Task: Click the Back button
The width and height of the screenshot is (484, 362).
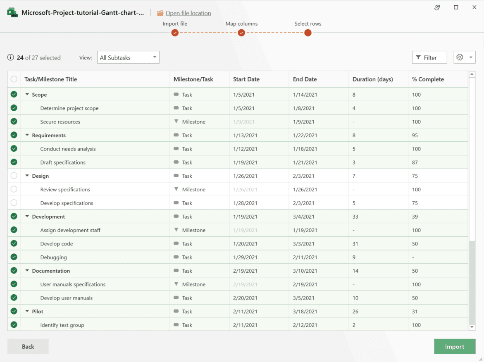Action: 28,346
